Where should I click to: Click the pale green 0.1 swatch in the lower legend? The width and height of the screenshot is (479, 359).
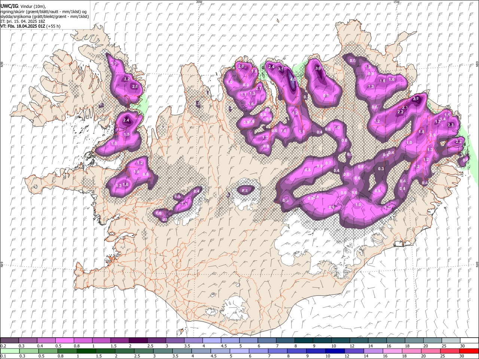point(10,351)
